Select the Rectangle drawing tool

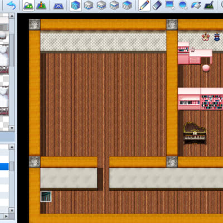click(x=170, y=5)
